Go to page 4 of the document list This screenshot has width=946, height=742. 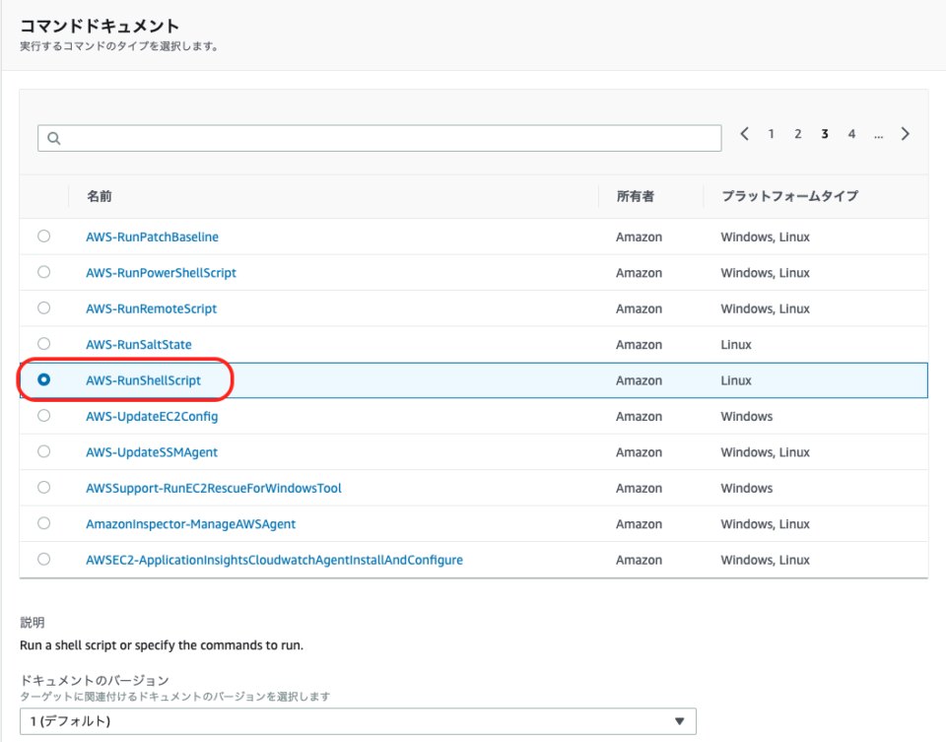click(851, 133)
